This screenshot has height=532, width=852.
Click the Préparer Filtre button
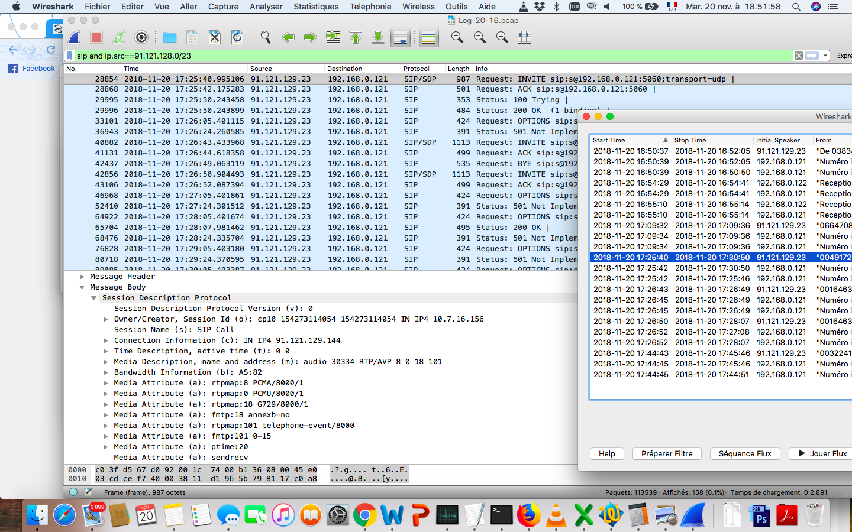coord(667,453)
